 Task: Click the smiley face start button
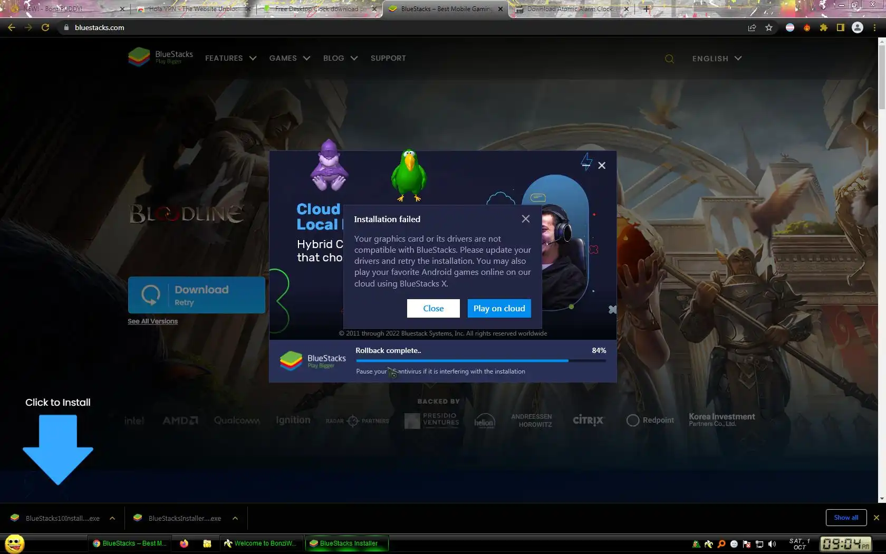pos(15,543)
